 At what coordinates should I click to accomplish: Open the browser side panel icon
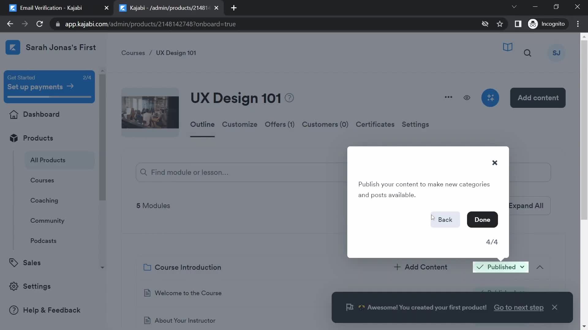click(518, 24)
